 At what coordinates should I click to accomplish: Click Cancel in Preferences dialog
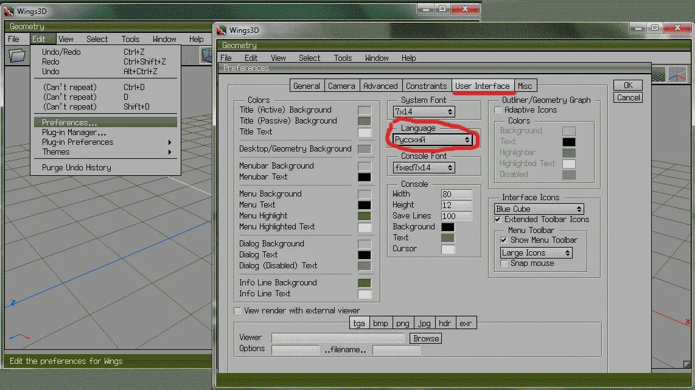pos(628,97)
